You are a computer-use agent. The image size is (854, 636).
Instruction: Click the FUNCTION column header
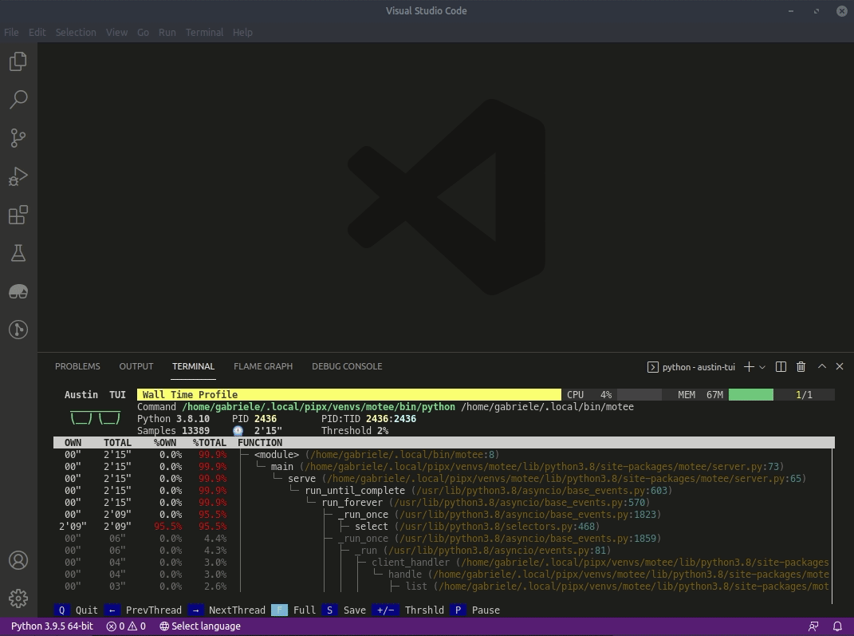click(x=260, y=443)
